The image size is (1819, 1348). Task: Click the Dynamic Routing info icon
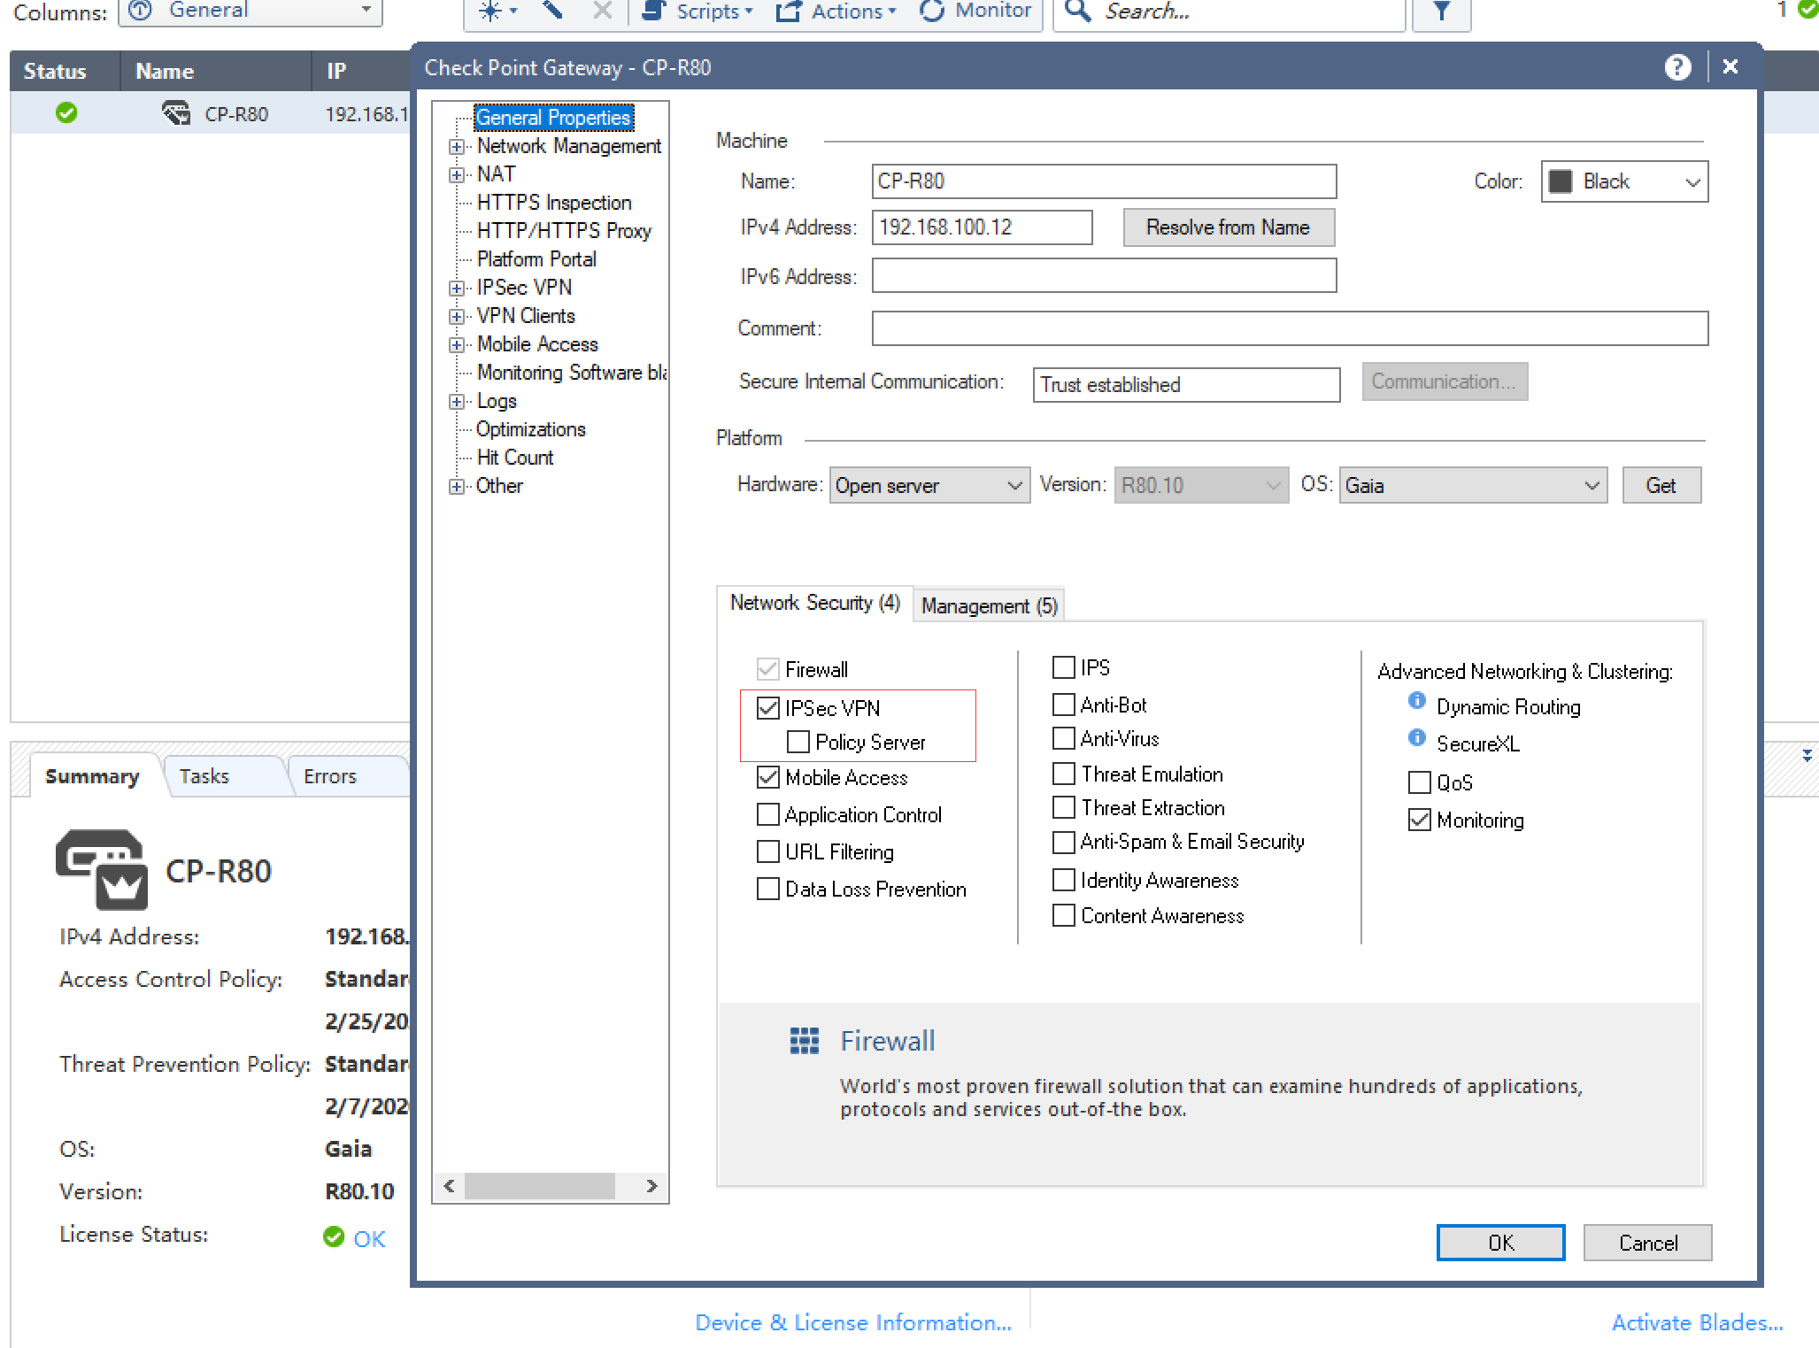pos(1416,701)
